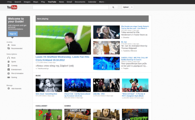195x120 pixels.
Task: Open Leeds VS Sheffield Wednesday video title
Action: (x=62, y=58)
